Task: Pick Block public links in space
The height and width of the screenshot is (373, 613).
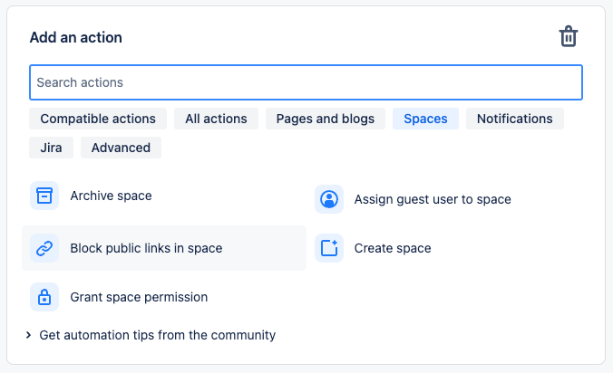Action: [x=146, y=248]
